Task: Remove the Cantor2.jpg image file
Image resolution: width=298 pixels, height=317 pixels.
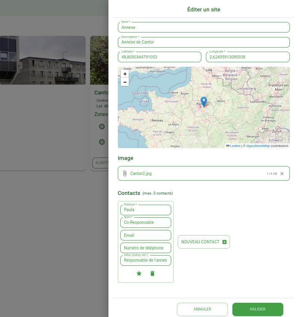Action: point(282,174)
